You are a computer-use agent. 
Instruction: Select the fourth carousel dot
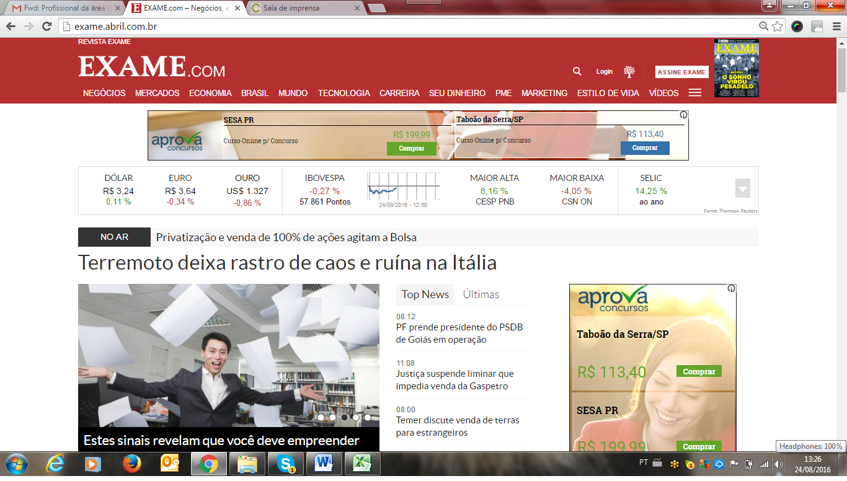[356, 417]
